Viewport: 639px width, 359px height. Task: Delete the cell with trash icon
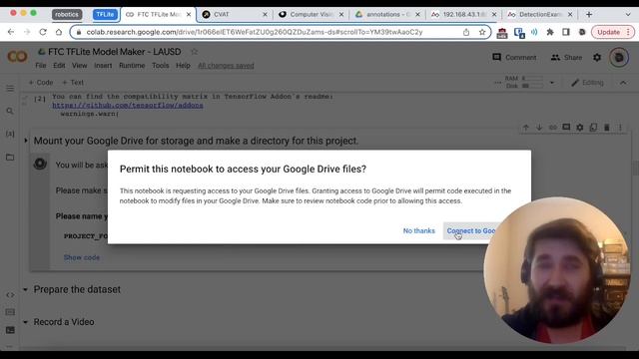(x=606, y=128)
